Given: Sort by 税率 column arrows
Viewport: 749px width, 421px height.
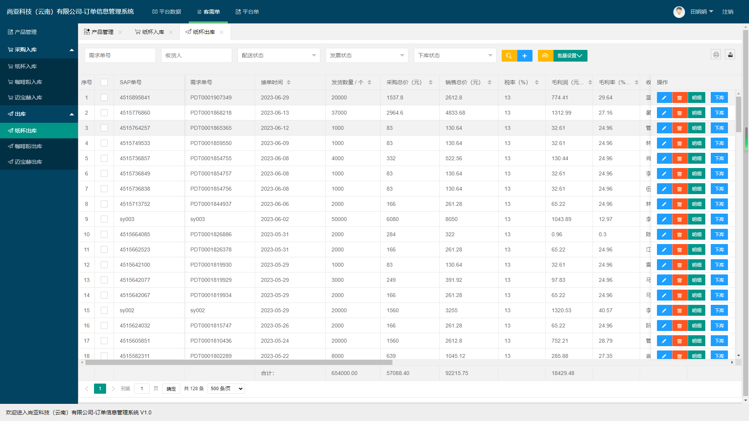Looking at the screenshot, I should tap(537, 82).
